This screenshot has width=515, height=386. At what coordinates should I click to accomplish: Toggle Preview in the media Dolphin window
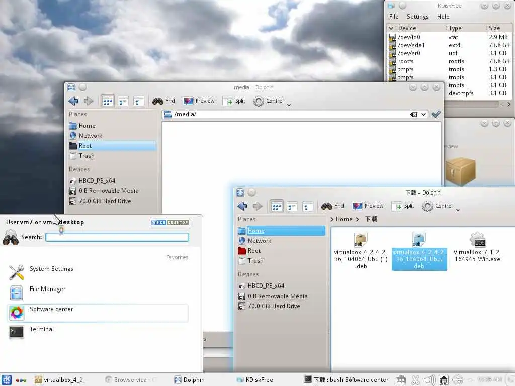click(x=199, y=101)
